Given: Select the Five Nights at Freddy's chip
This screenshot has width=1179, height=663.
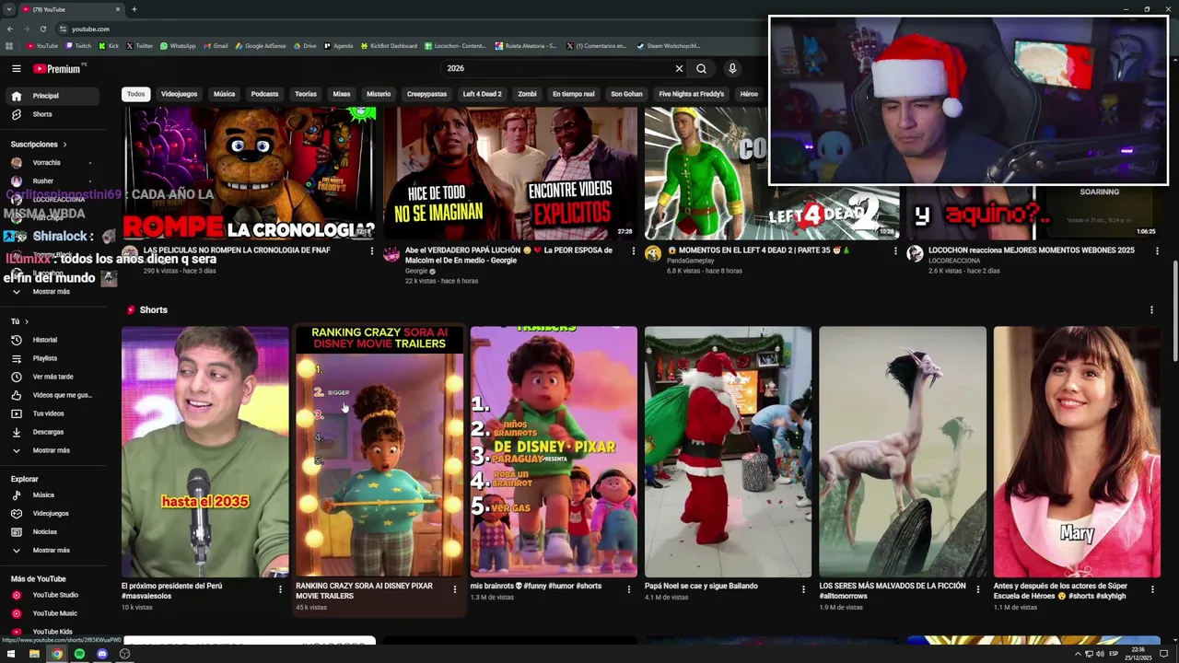Looking at the screenshot, I should tap(691, 94).
